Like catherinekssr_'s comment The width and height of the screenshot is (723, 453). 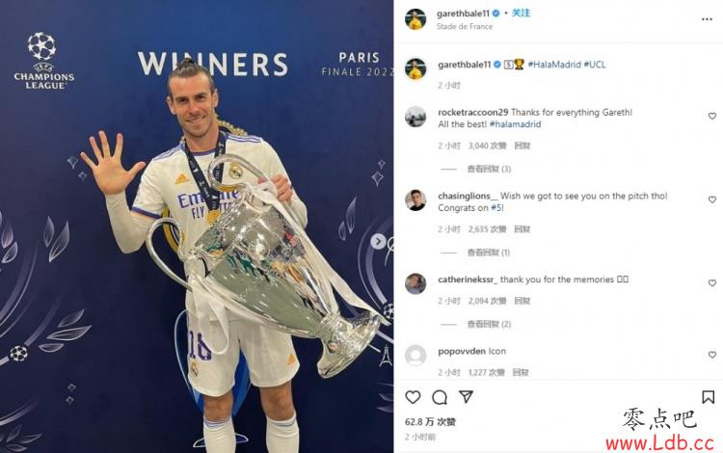pos(712,283)
